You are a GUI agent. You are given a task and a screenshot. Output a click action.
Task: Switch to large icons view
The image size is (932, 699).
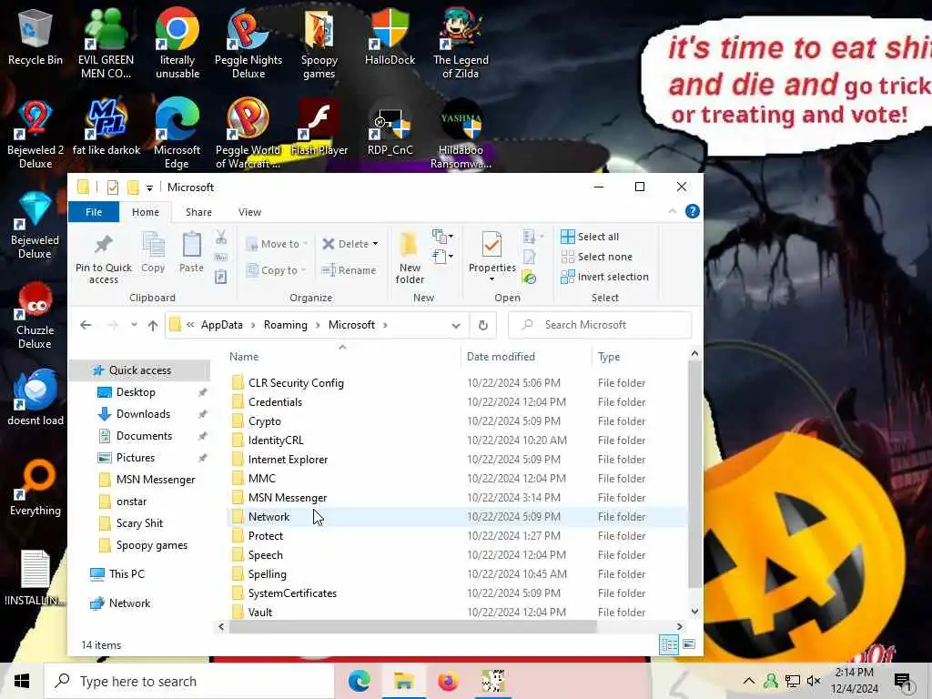(x=689, y=644)
